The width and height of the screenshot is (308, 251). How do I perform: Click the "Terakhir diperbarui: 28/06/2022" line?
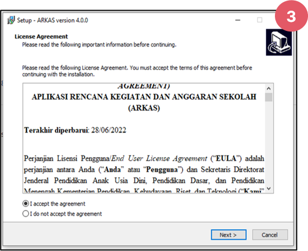pos(75,130)
